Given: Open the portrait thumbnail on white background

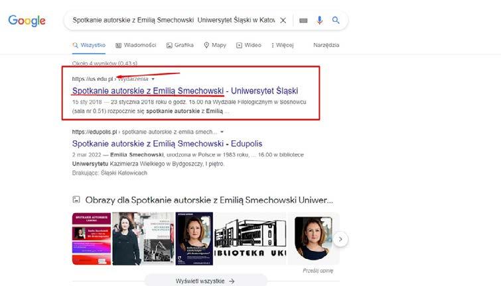Looking at the screenshot, I should tap(313, 238).
